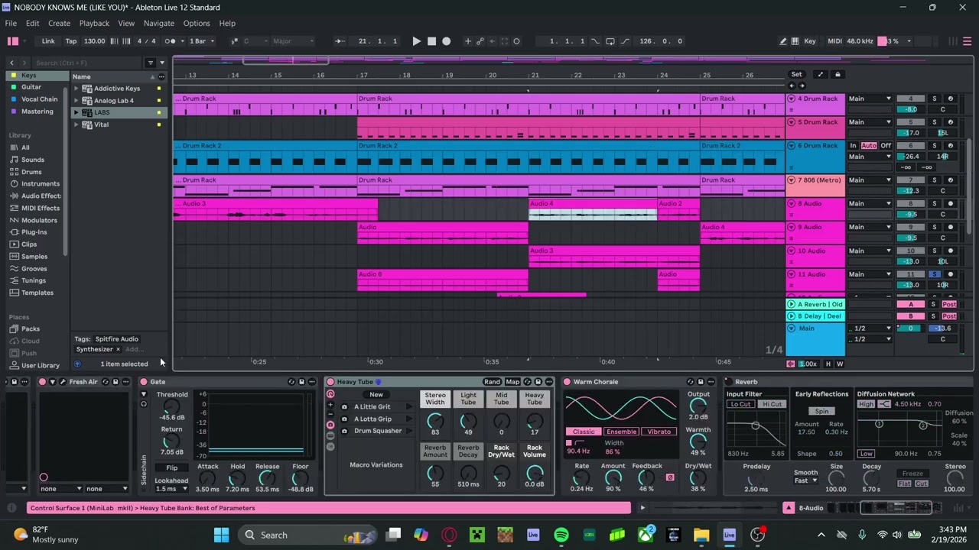Open the Edit menu
The height and width of the screenshot is (550, 979).
(x=33, y=24)
